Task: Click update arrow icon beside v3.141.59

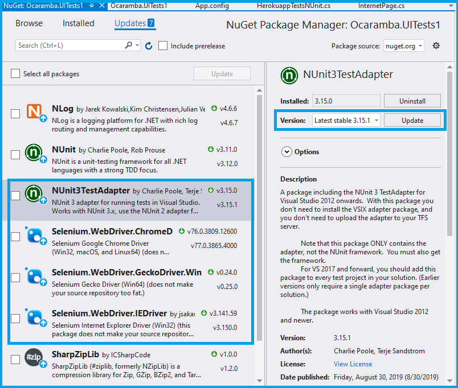Action: [x=204, y=313]
